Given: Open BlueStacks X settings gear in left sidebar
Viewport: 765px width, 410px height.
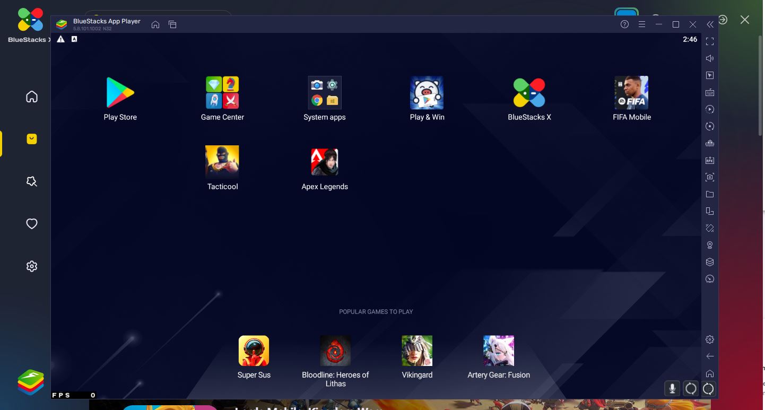Looking at the screenshot, I should (x=32, y=266).
